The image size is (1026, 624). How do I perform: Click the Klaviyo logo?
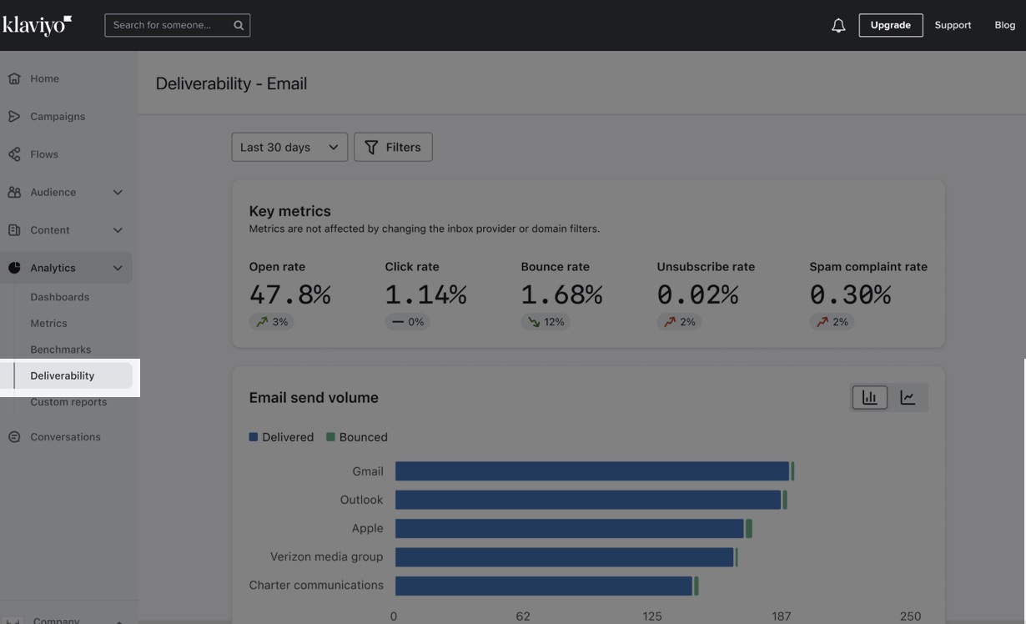38,24
